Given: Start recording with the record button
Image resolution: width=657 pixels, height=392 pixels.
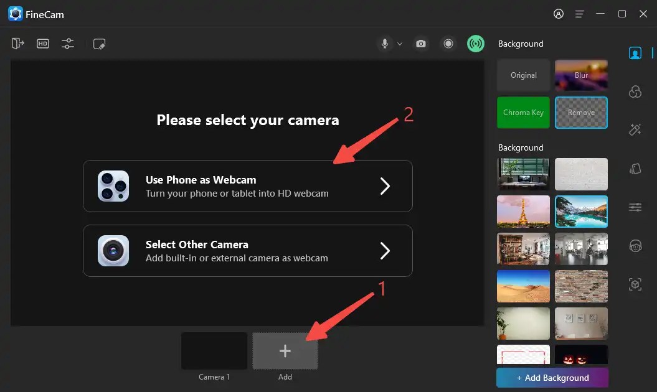Looking at the screenshot, I should [448, 44].
